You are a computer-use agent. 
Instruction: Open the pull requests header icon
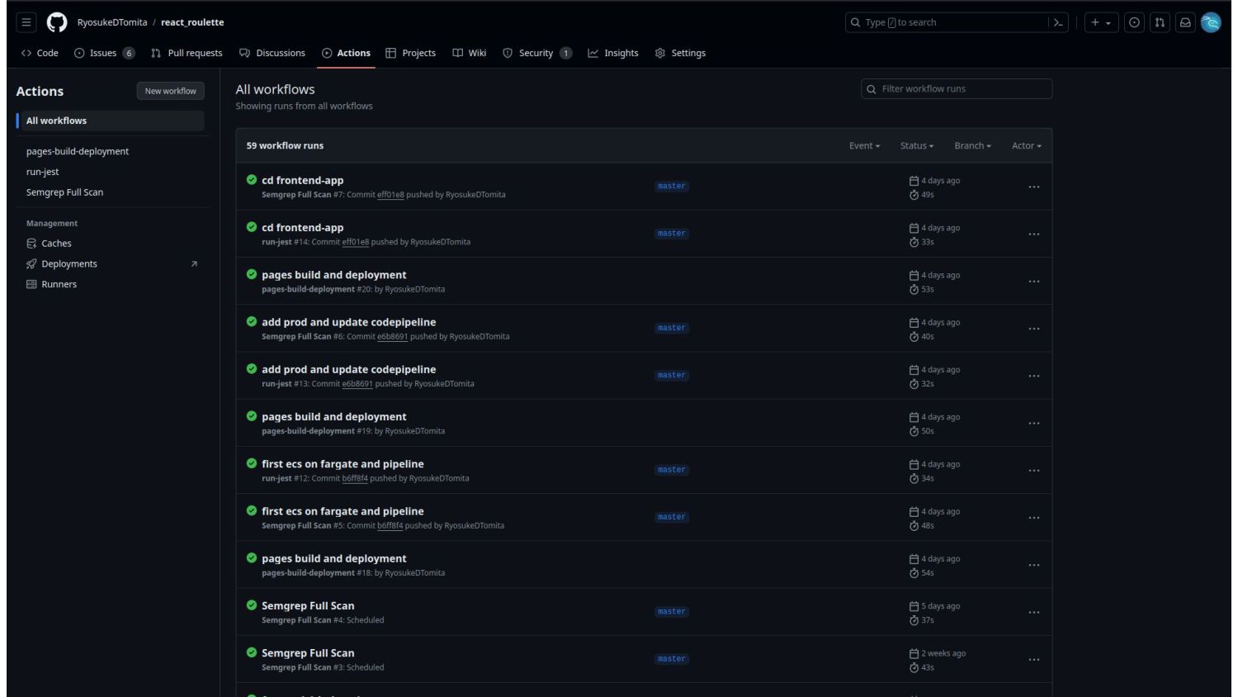pyautogui.click(x=1160, y=22)
